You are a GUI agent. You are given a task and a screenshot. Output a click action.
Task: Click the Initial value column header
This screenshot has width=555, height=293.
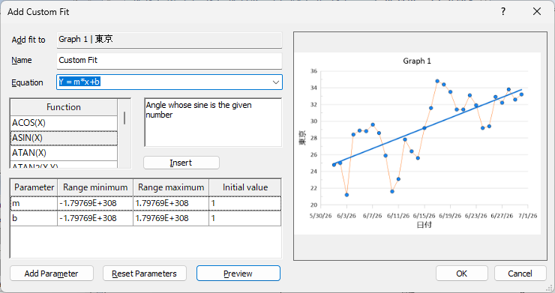[245, 187]
